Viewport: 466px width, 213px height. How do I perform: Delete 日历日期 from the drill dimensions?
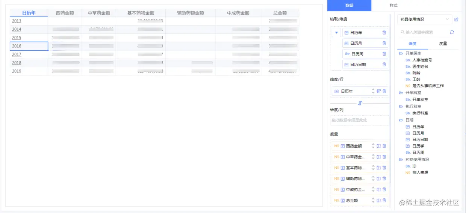coord(384,64)
